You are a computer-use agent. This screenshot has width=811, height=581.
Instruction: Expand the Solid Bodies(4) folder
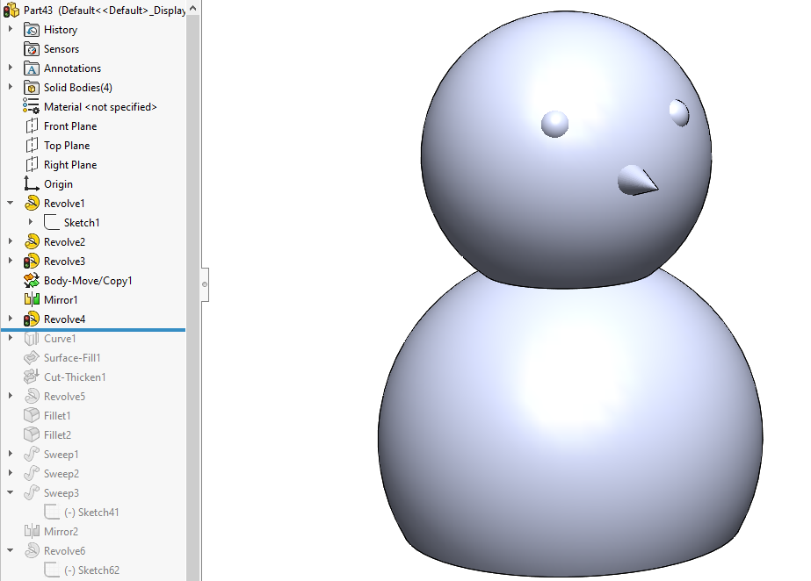coord(11,87)
